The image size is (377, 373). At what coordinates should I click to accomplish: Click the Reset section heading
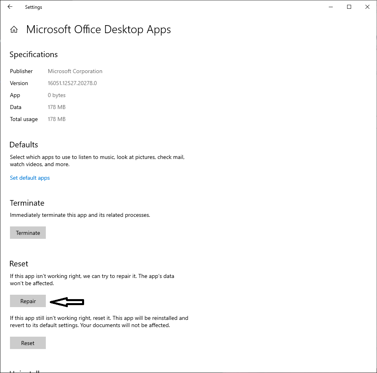pos(19,264)
